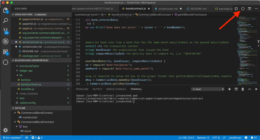Kill the terminal with trash icon

click(x=243, y=89)
